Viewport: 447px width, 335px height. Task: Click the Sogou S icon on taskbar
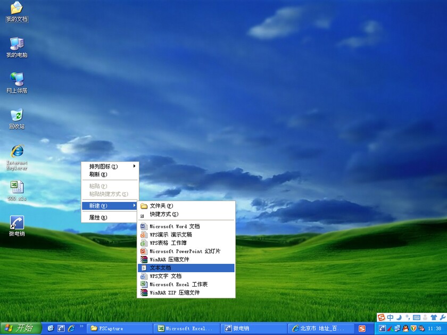[x=362, y=329]
